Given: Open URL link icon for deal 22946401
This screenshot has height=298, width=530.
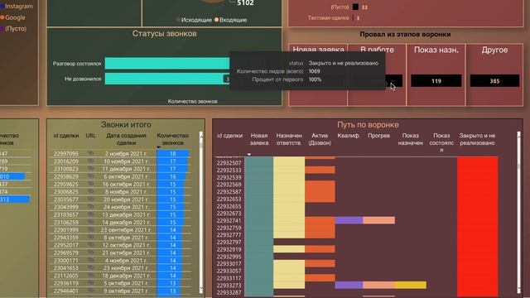Looking at the screenshot, I should (90, 291).
